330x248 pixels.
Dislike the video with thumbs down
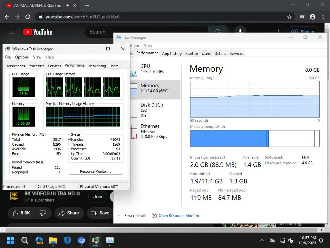[43, 213]
